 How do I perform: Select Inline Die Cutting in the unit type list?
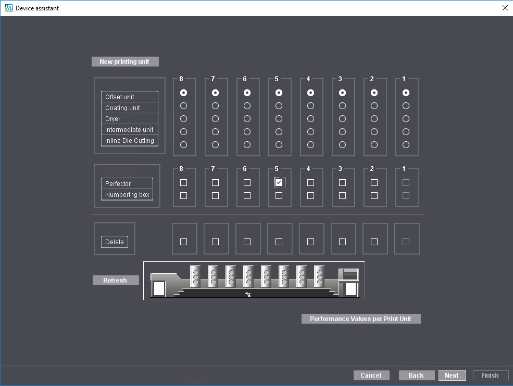(129, 140)
